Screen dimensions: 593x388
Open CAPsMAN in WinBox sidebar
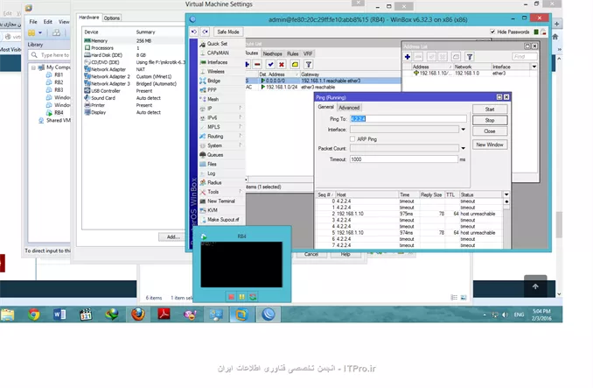point(218,53)
